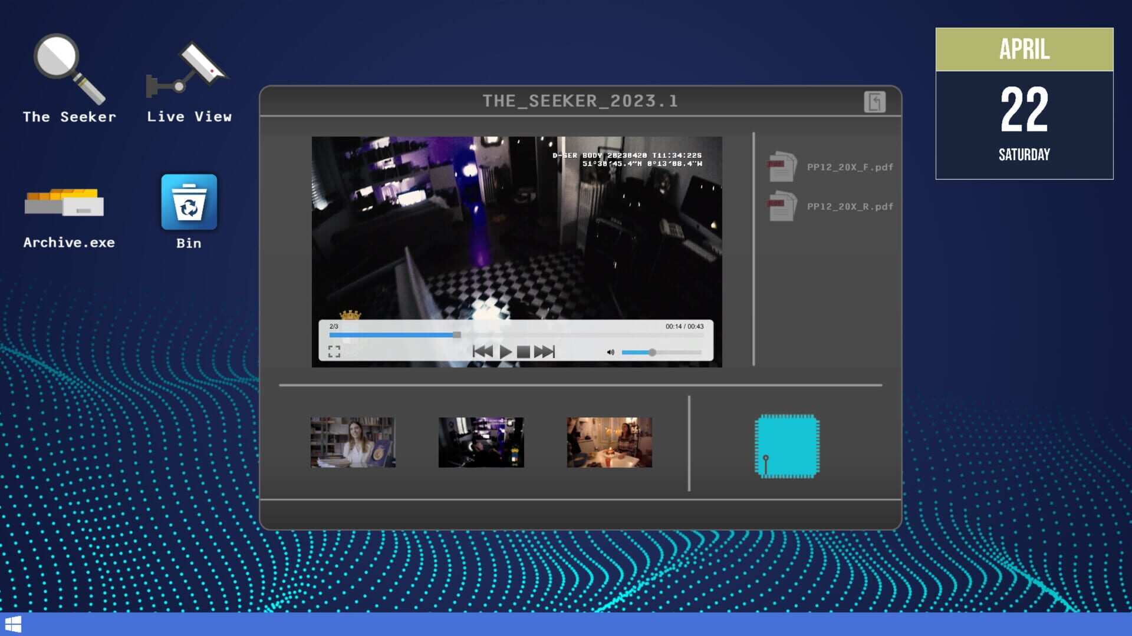Open the birthday cake dinner thumbnail
Image resolution: width=1132 pixels, height=636 pixels.
(x=609, y=442)
